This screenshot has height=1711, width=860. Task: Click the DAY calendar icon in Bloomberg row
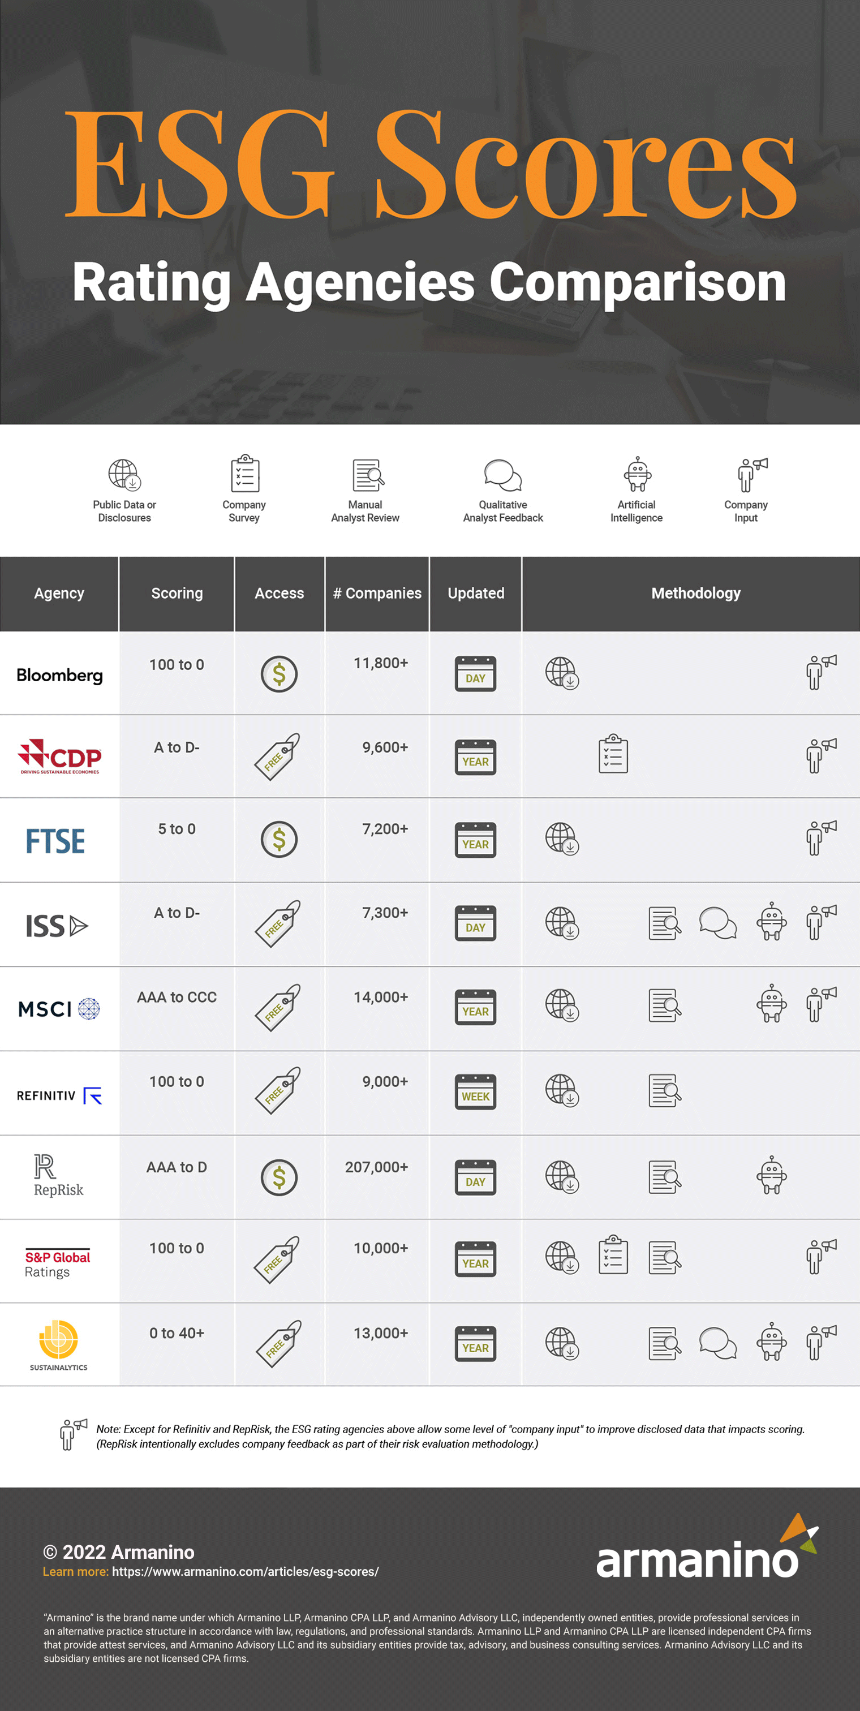coord(475,673)
